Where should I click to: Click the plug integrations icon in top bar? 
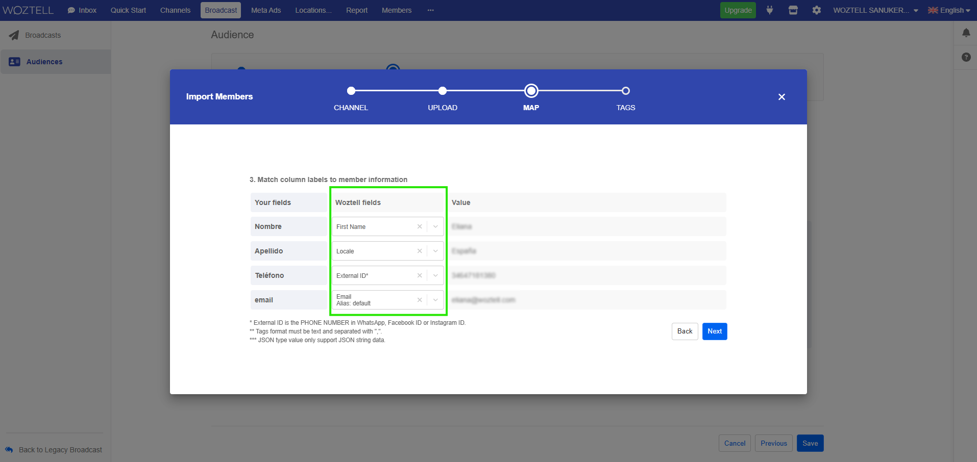[x=770, y=10]
